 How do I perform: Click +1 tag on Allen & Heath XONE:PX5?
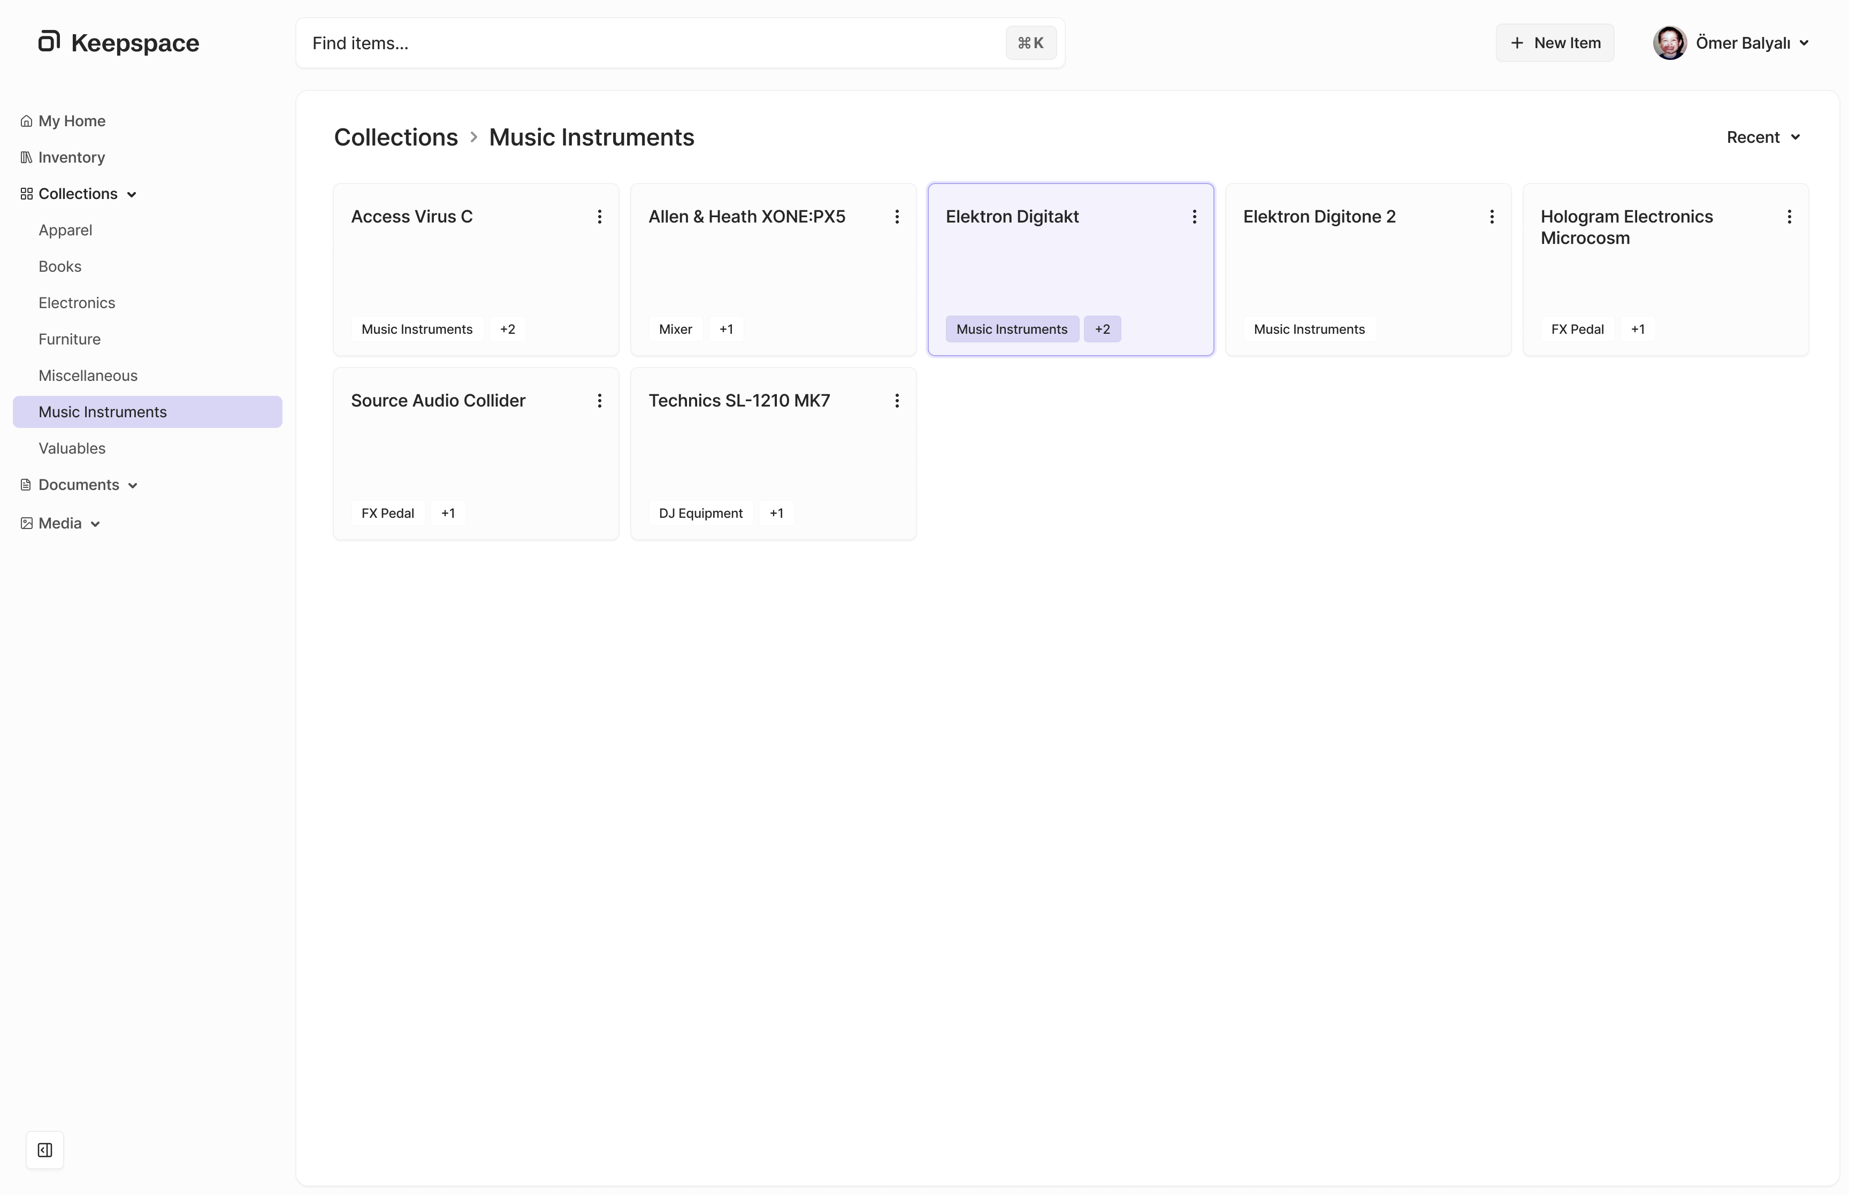tap(726, 329)
